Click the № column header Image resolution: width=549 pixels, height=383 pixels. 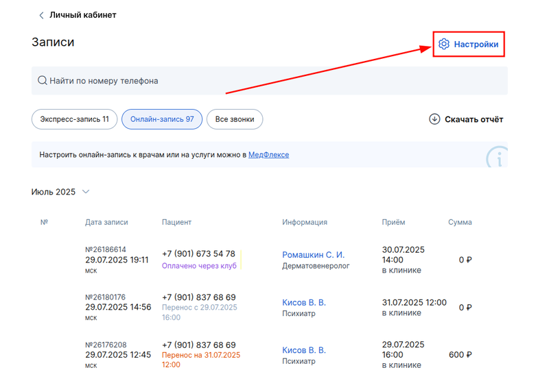pos(44,222)
